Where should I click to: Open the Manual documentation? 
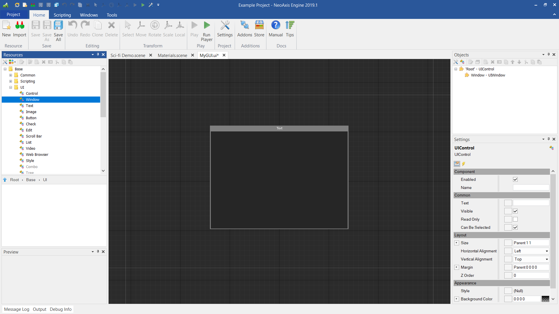(x=275, y=29)
